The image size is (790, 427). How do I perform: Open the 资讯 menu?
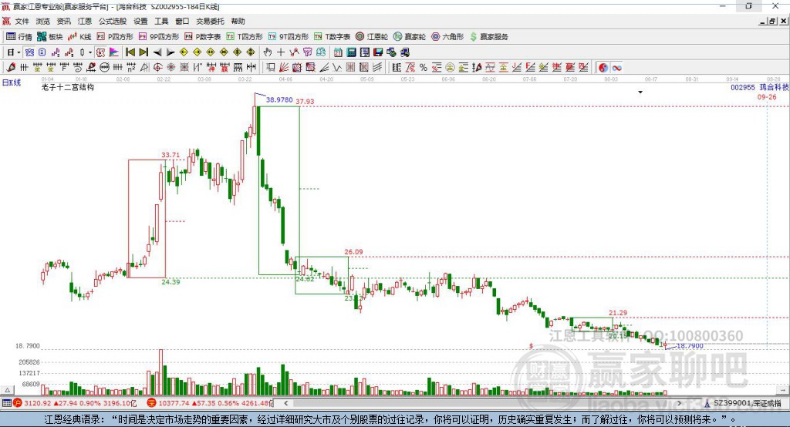pyautogui.click(x=63, y=21)
